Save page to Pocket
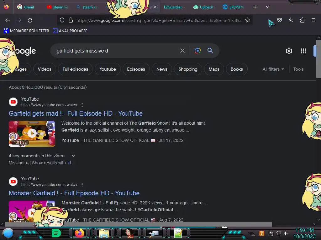Screen dimensions: 321x240 coord(279,20)
